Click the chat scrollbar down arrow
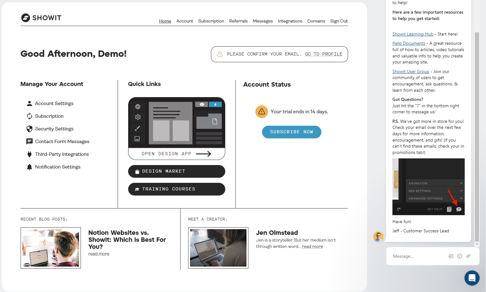Image resolution: width=486 pixels, height=292 pixels. coord(477,244)
